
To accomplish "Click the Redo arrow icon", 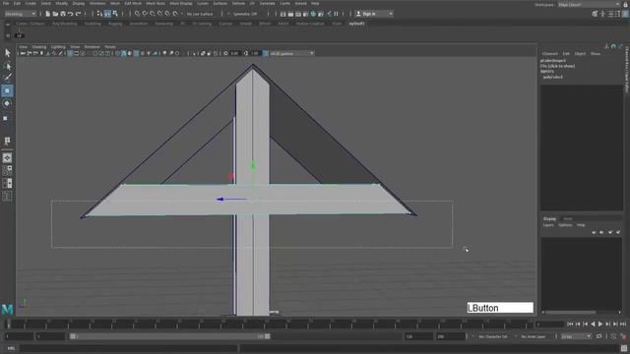I will [x=78, y=14].
